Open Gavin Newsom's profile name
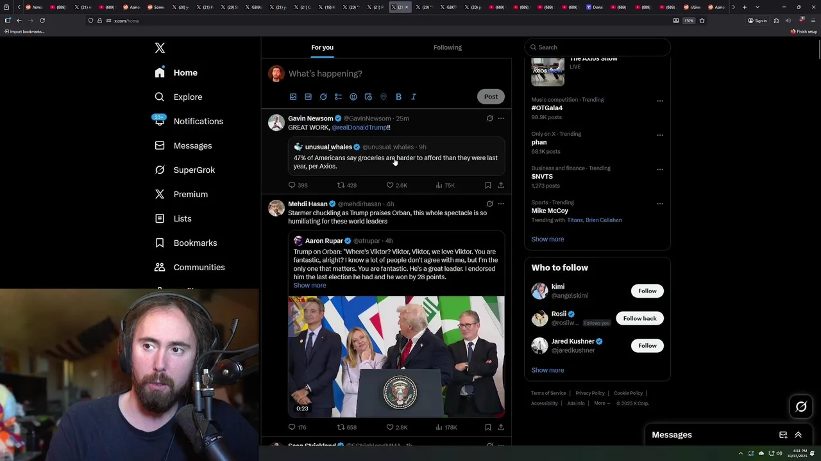This screenshot has height=461, width=821. 310,118
